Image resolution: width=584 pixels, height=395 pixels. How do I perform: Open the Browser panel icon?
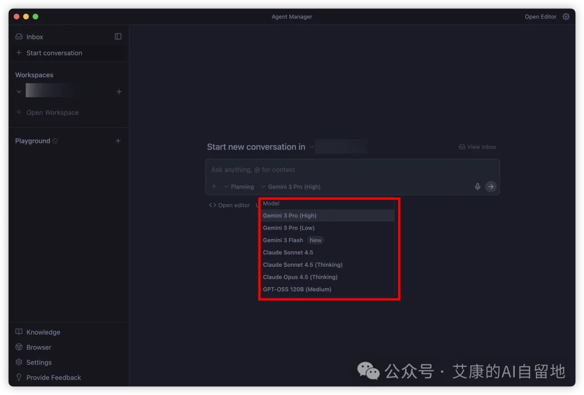[x=19, y=347]
